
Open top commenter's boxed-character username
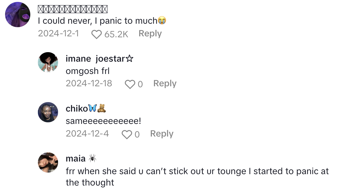click(73, 9)
